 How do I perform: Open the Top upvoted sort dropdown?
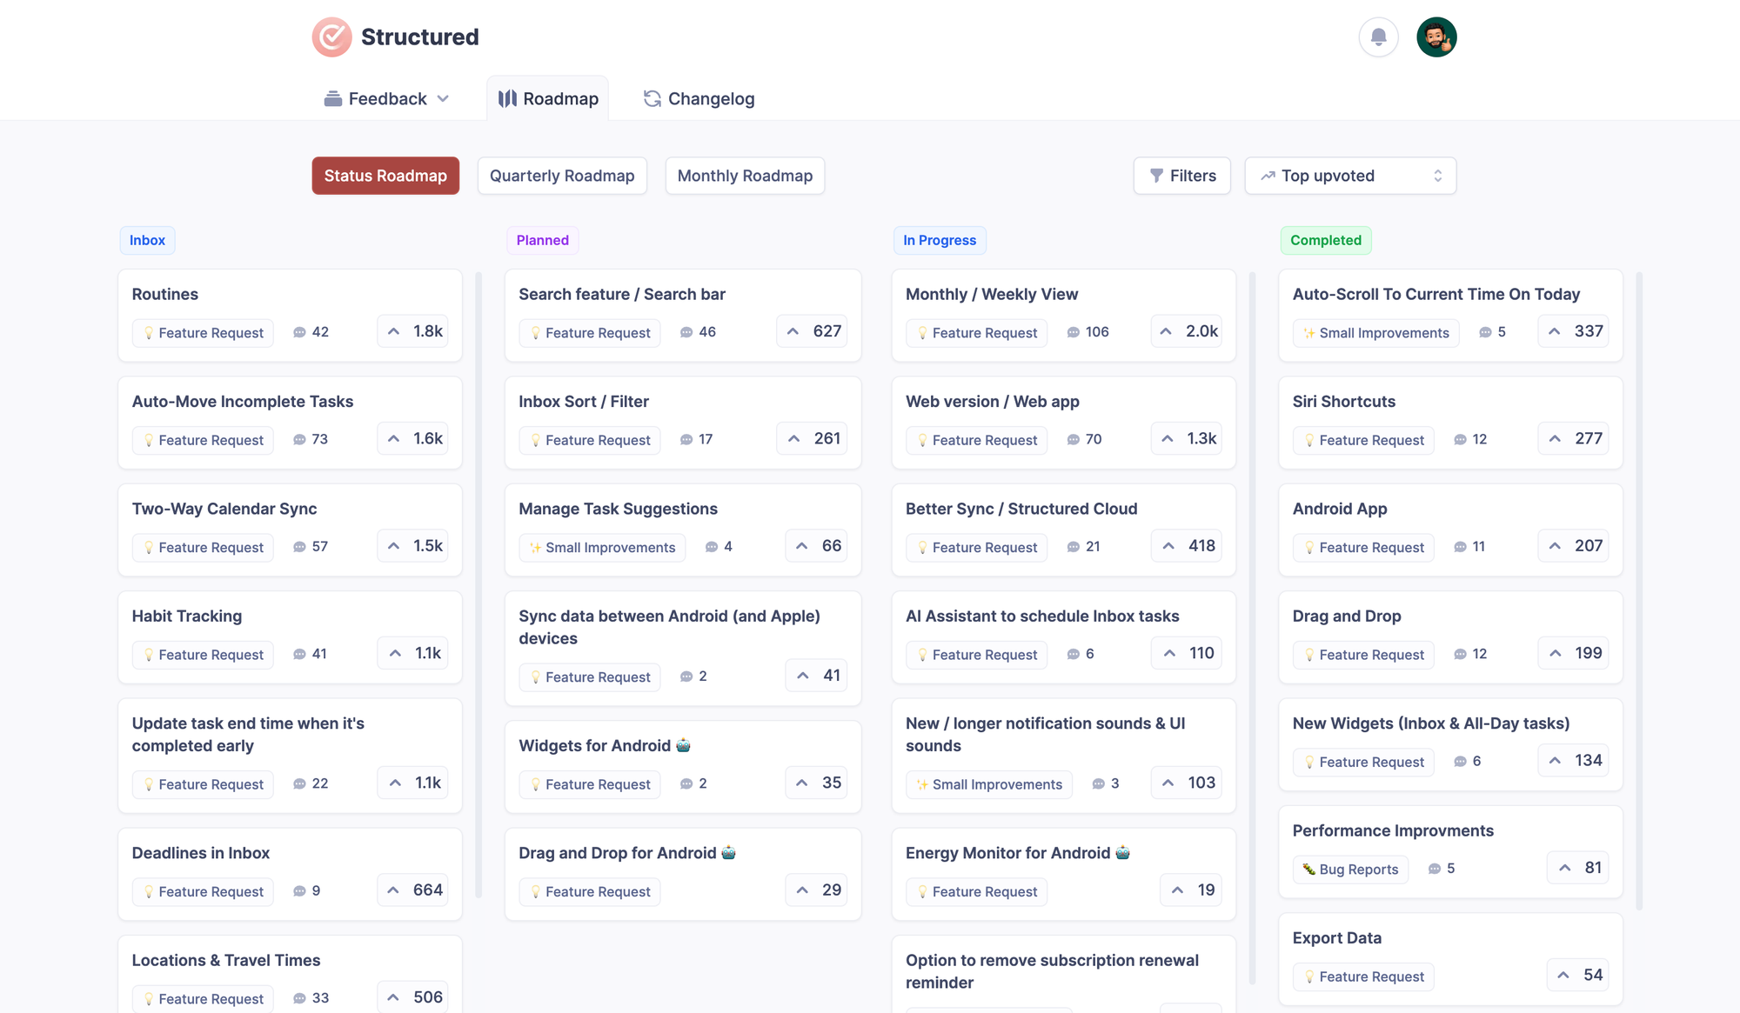pos(1350,176)
